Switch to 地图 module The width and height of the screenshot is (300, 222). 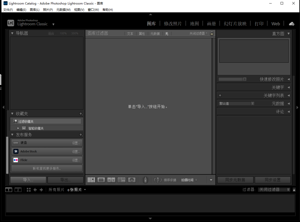[195, 24]
